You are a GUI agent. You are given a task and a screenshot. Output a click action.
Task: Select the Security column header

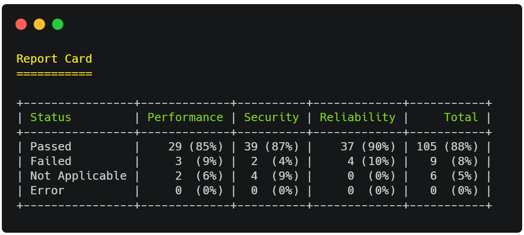(x=271, y=117)
